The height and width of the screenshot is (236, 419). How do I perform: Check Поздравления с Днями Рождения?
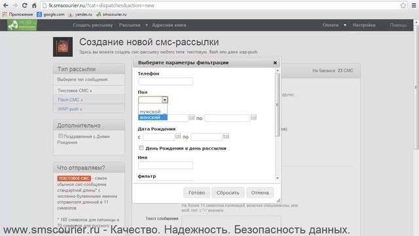click(x=61, y=136)
